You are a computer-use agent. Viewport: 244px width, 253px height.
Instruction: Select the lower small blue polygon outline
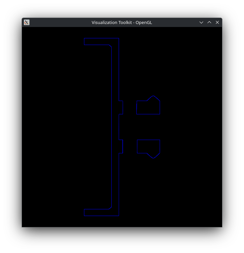pos(148,149)
